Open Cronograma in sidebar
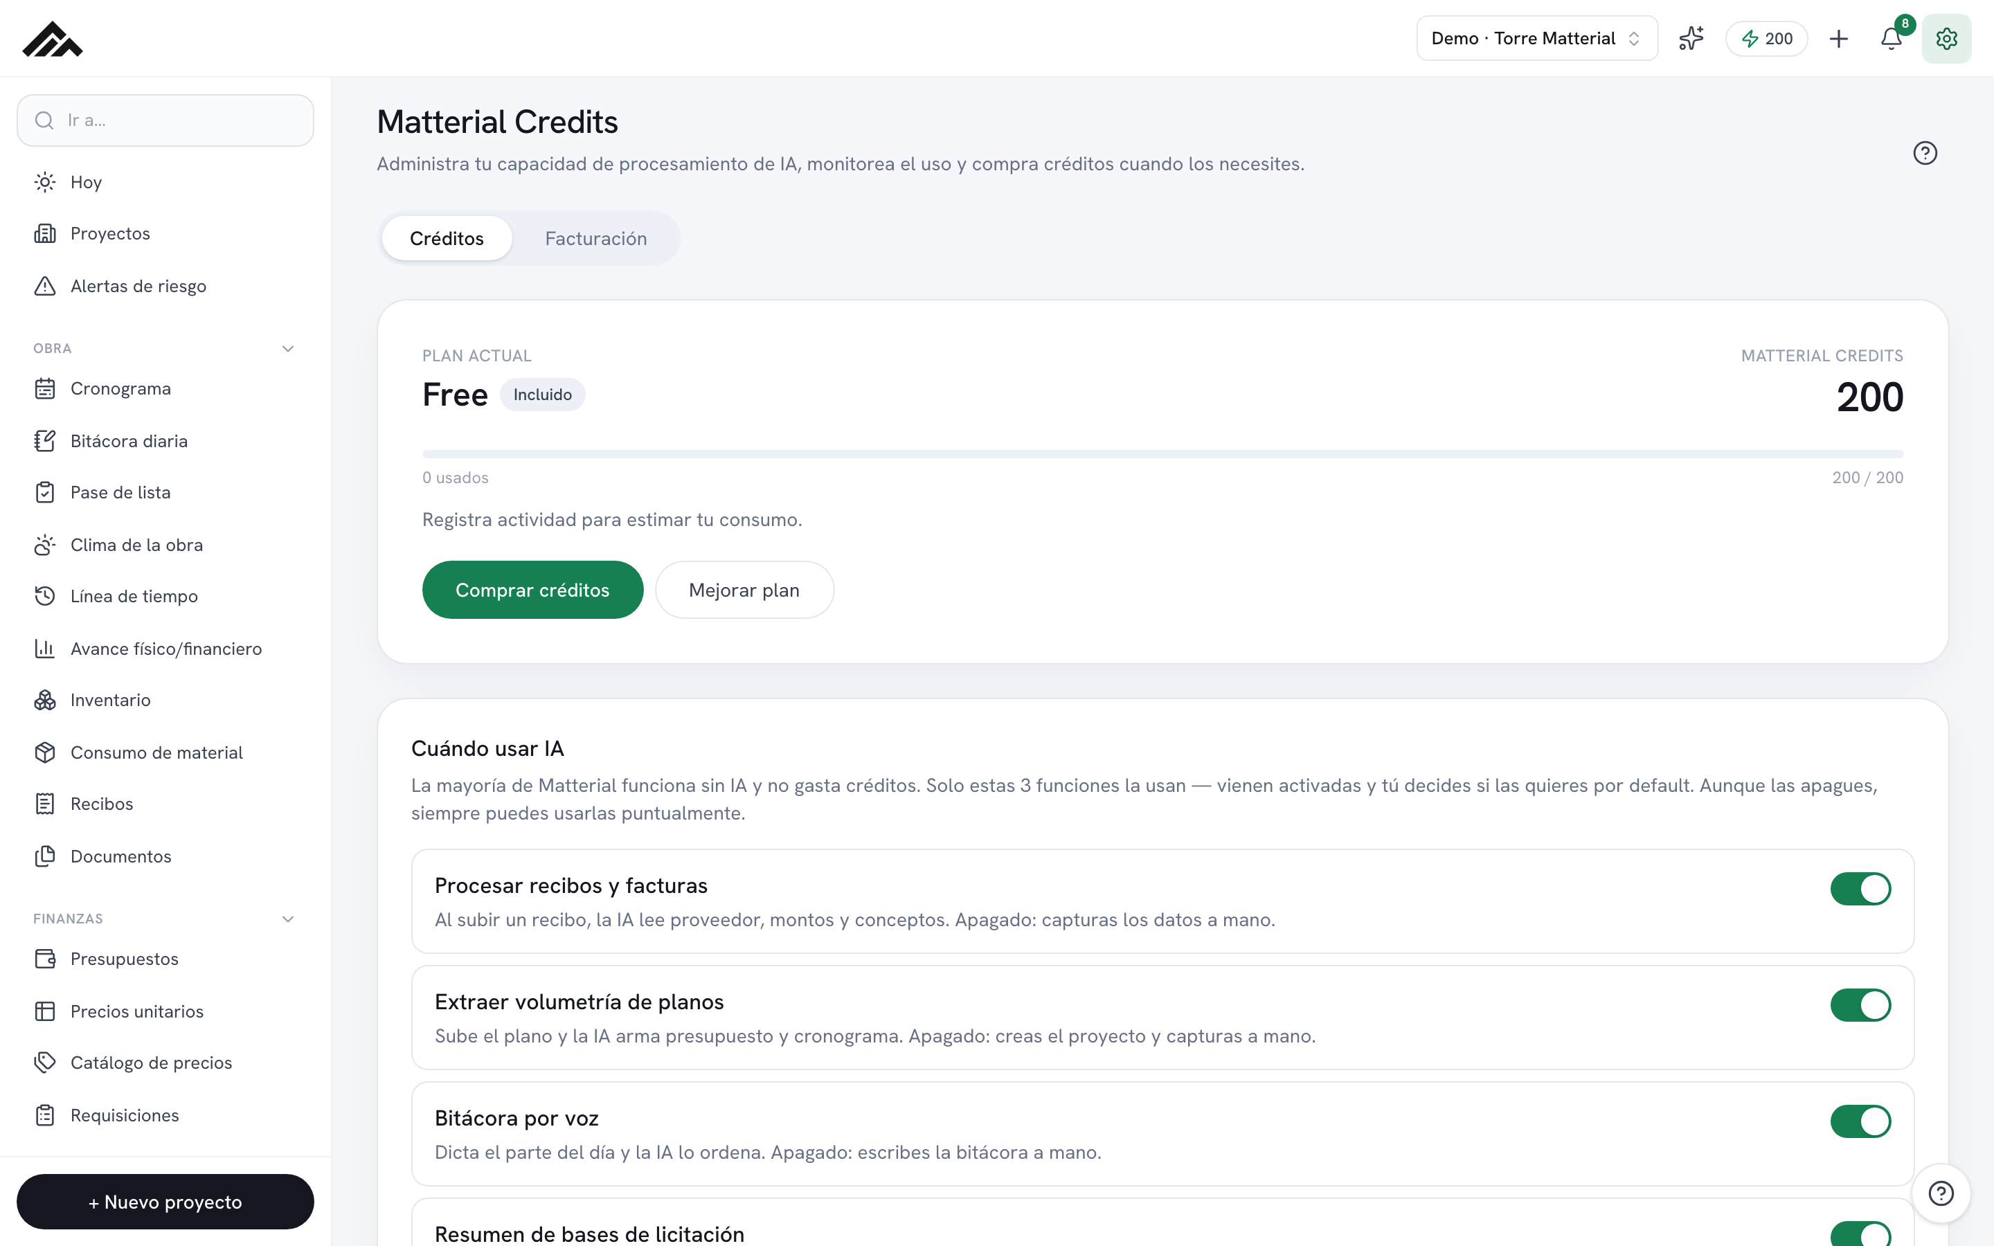This screenshot has width=1994, height=1246. point(165,388)
